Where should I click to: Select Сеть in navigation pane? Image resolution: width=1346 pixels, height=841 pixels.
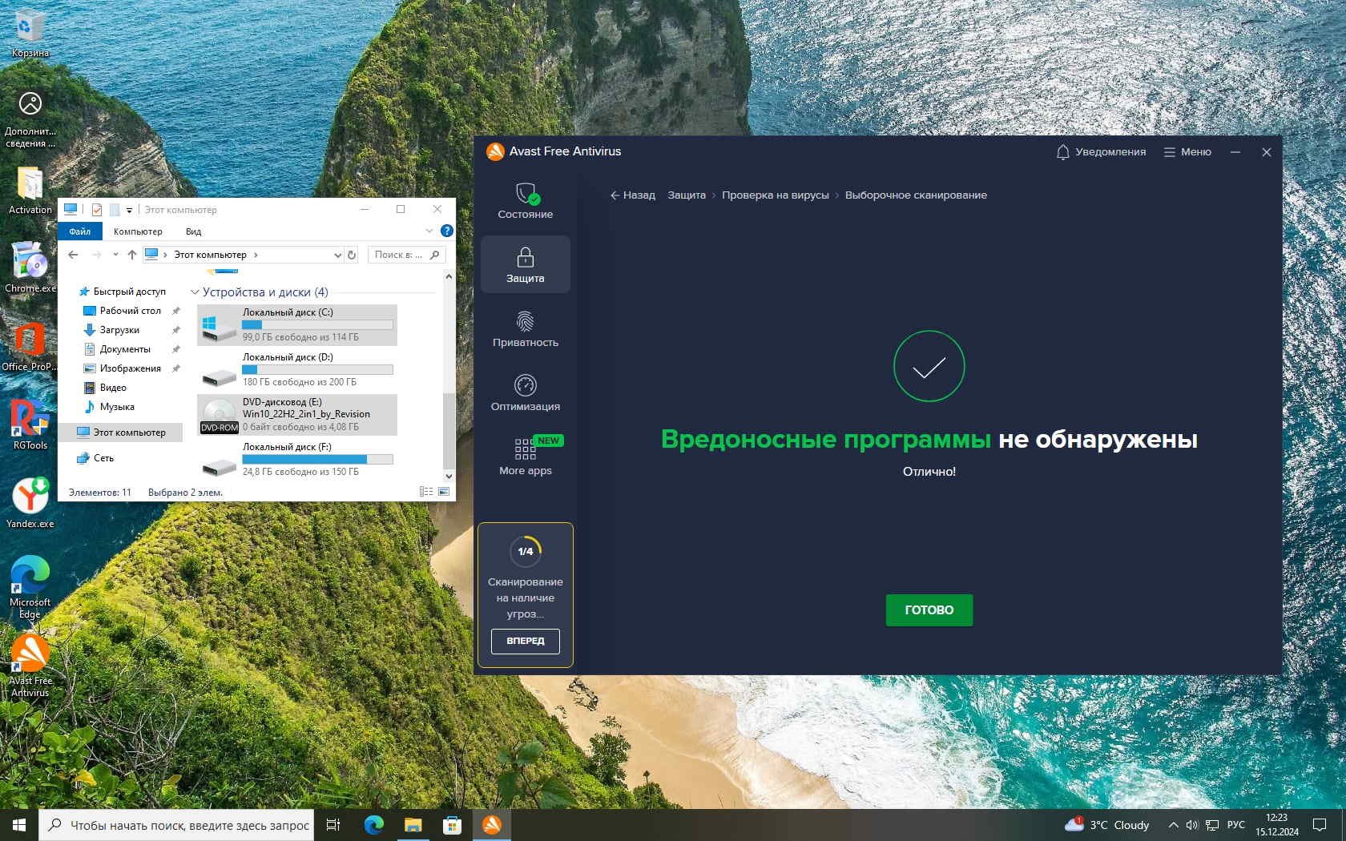103,458
